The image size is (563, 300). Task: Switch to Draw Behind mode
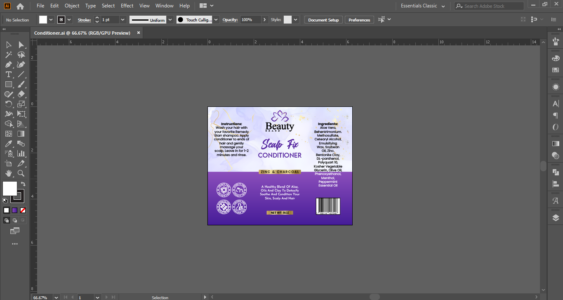tap(15, 220)
